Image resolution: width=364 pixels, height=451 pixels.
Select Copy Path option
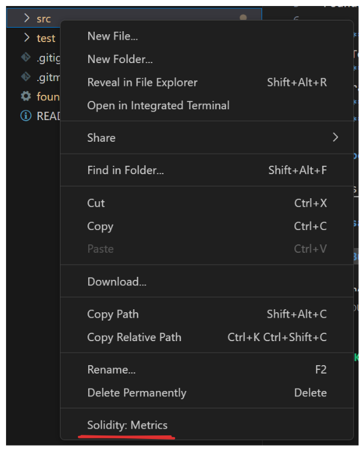click(113, 314)
